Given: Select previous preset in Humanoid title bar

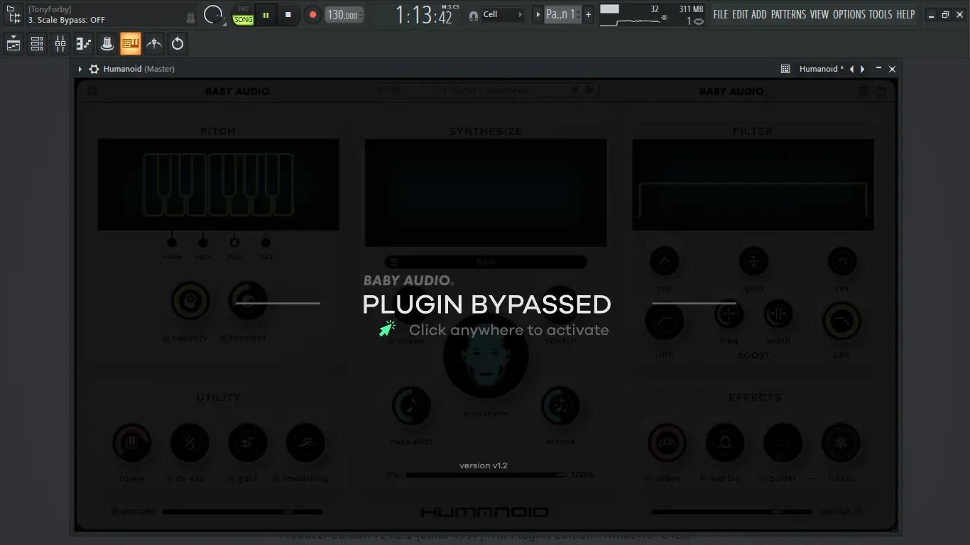Looking at the screenshot, I should tap(851, 69).
